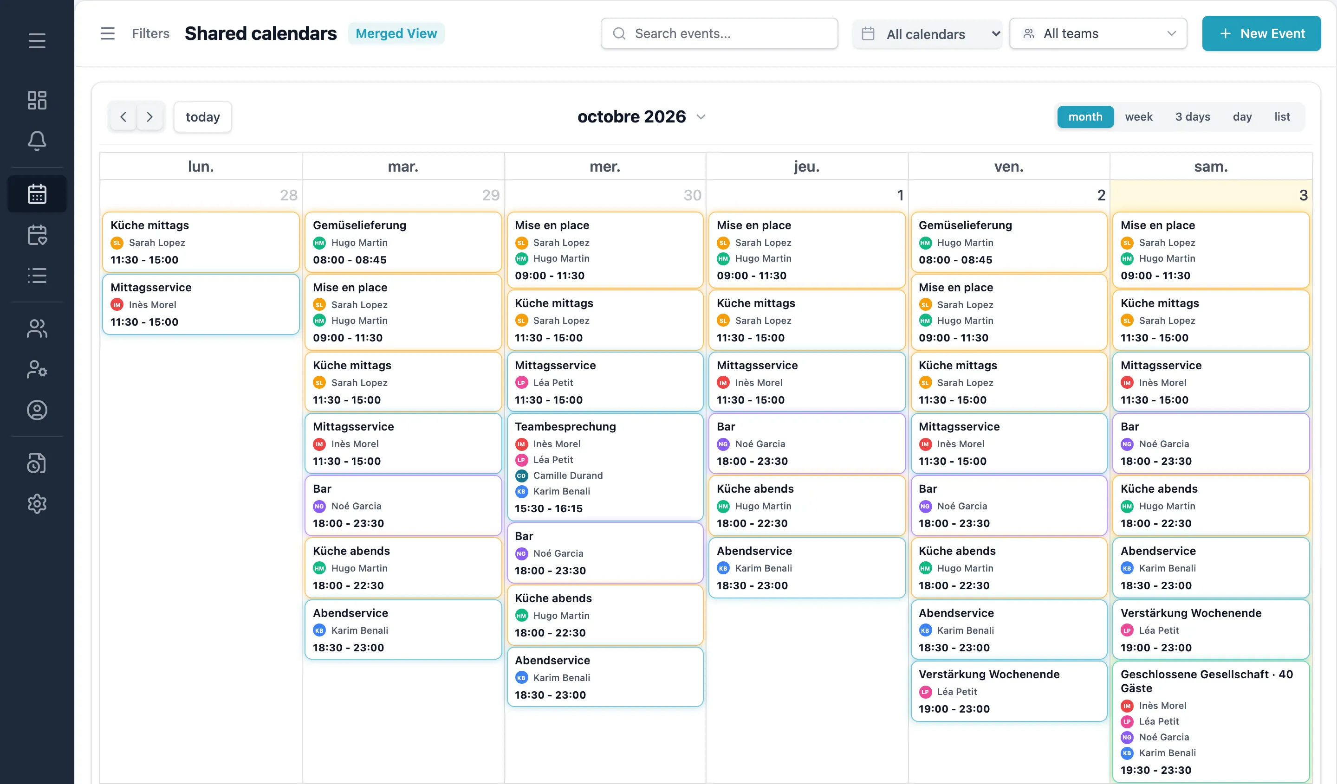Image resolution: width=1337 pixels, height=784 pixels.
Task: Click the search magnifier icon
Action: click(x=619, y=33)
